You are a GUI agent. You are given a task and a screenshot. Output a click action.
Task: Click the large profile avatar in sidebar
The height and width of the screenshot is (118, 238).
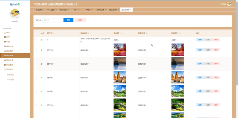[15, 14]
